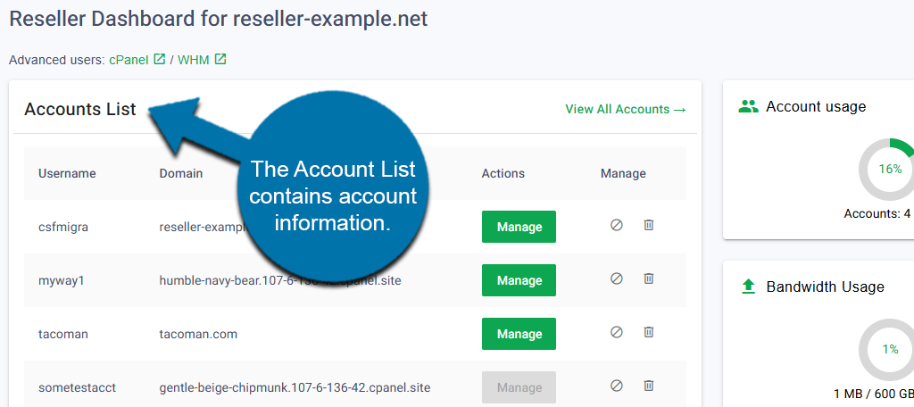Click the Account usage people icon

[748, 106]
